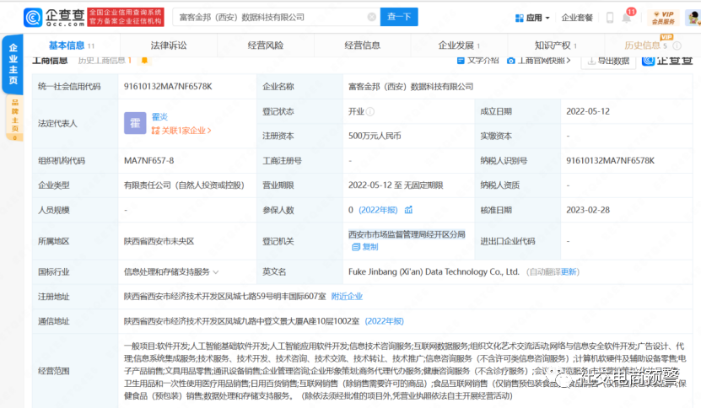This screenshot has height=408, width=701.
Task: Open 附近企业 link
Action: click(x=347, y=296)
